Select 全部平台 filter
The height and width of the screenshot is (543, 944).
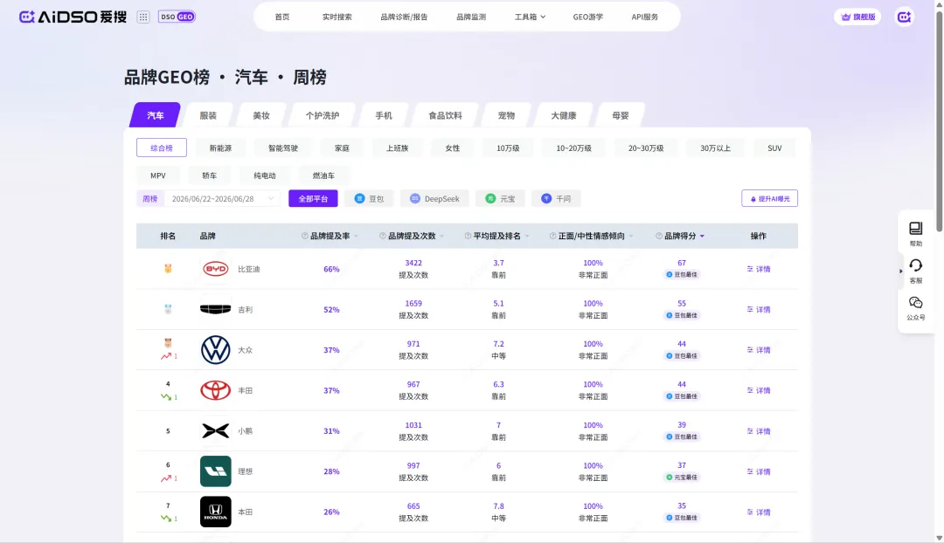coord(313,198)
